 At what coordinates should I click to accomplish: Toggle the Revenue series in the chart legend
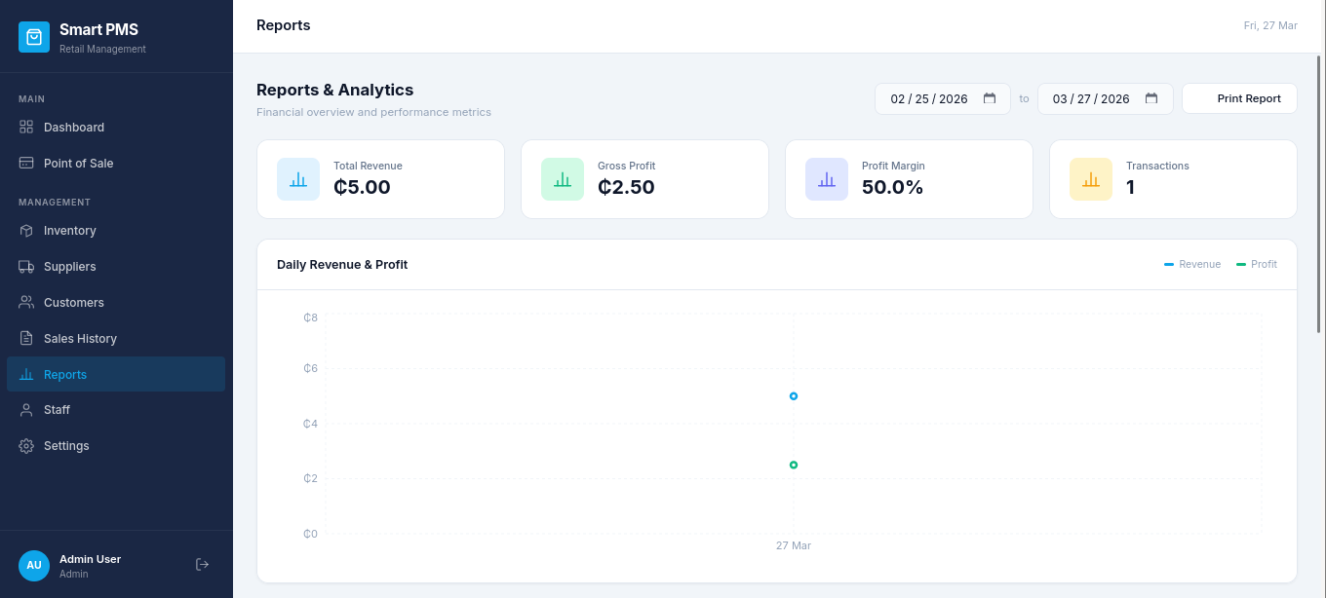(1191, 264)
